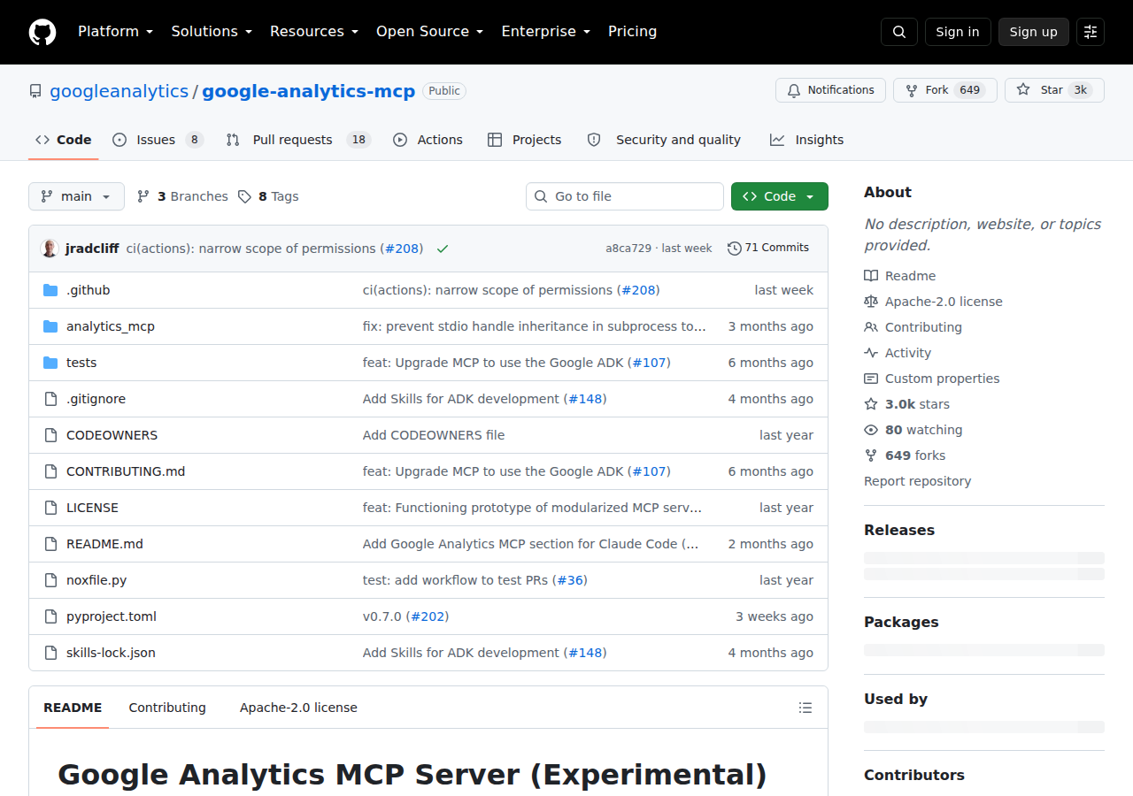Screen dimensions: 1133x796
Task: Open Readme link in About sidebar
Action: [x=899, y=276]
